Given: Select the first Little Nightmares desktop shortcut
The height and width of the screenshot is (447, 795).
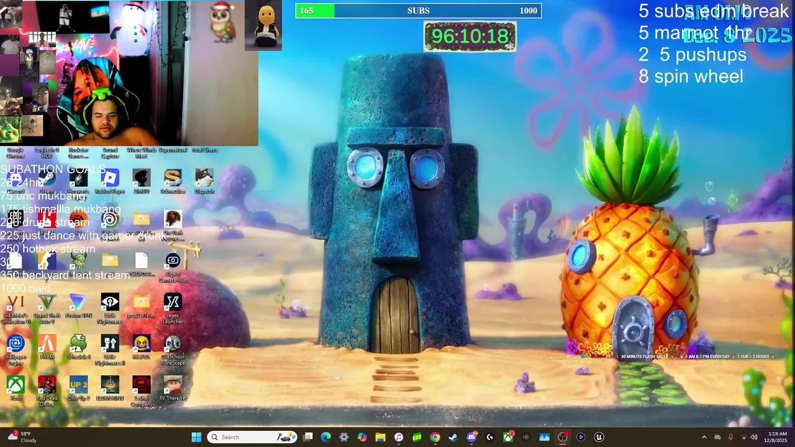Looking at the screenshot, I should [110, 308].
